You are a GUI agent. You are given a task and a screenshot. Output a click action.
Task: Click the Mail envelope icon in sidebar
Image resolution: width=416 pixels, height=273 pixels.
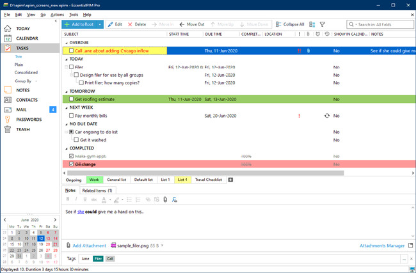pos(8,110)
